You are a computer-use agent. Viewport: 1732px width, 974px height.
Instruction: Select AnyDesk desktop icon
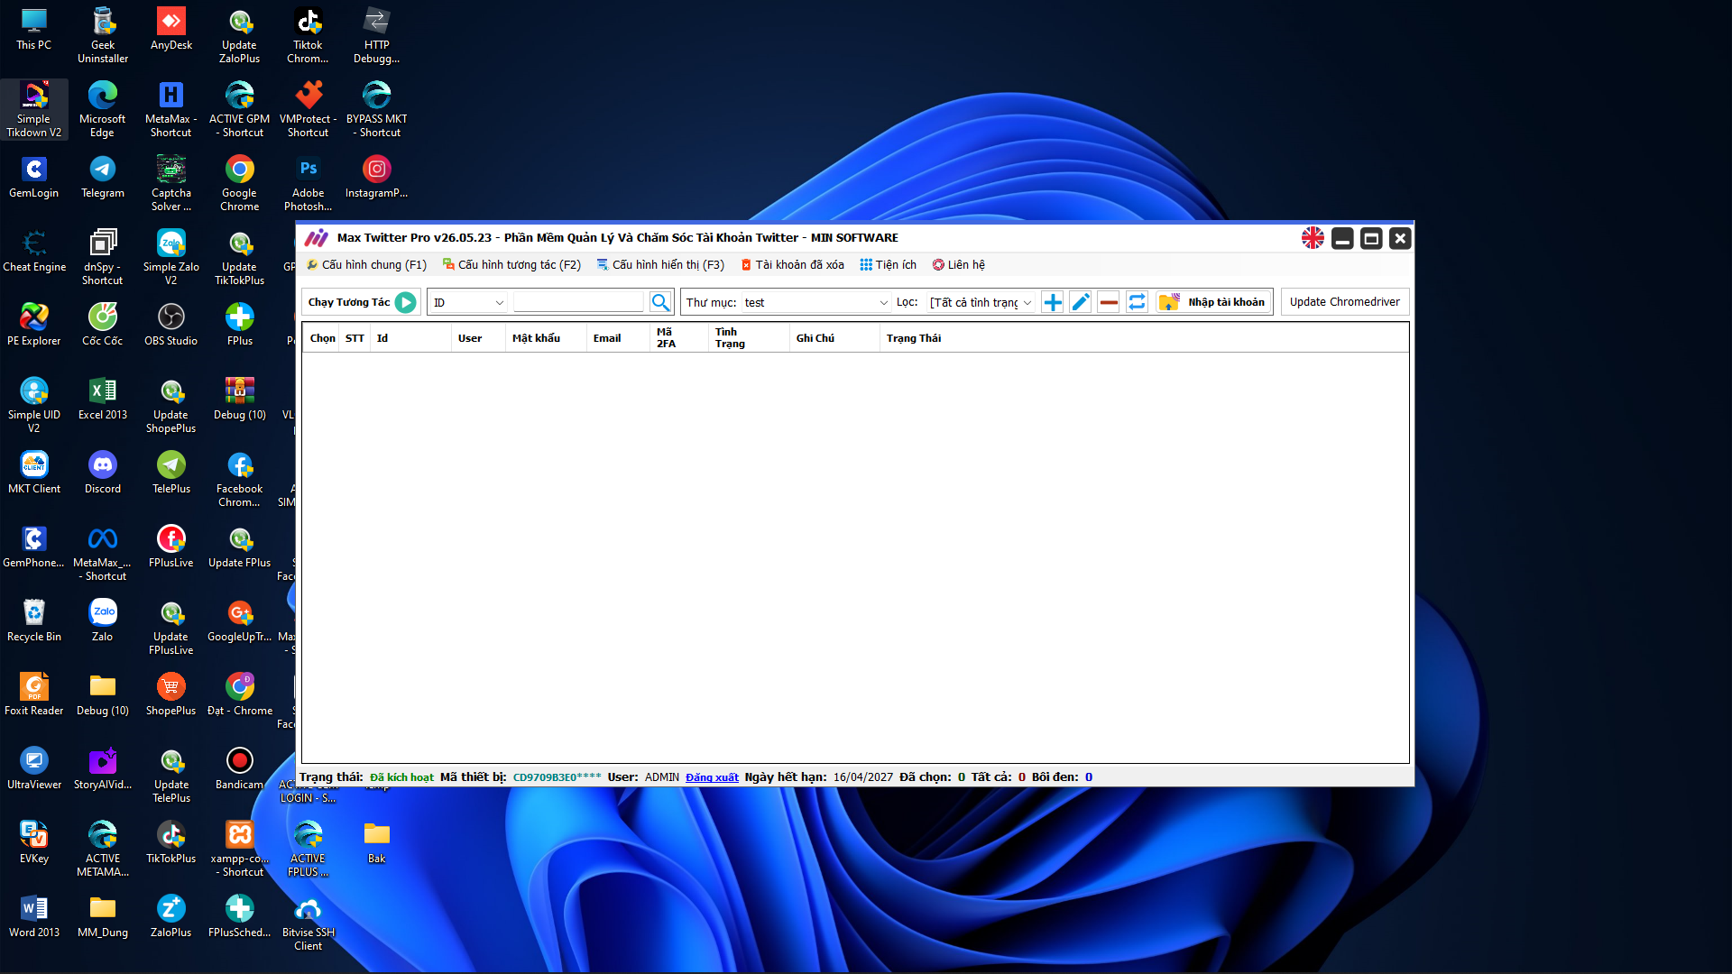[x=171, y=29]
